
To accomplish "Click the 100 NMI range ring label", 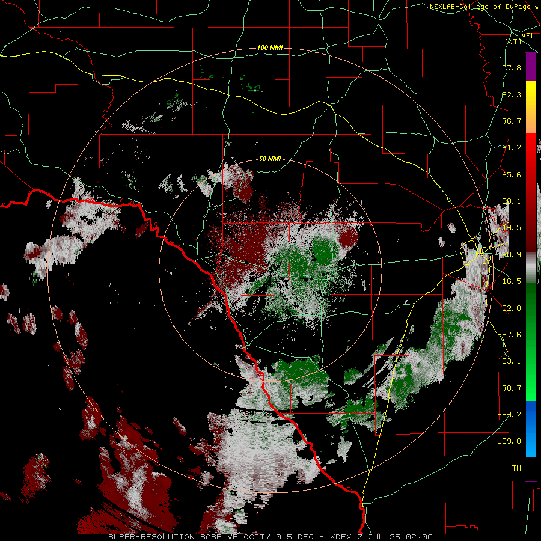I will pos(270,47).
